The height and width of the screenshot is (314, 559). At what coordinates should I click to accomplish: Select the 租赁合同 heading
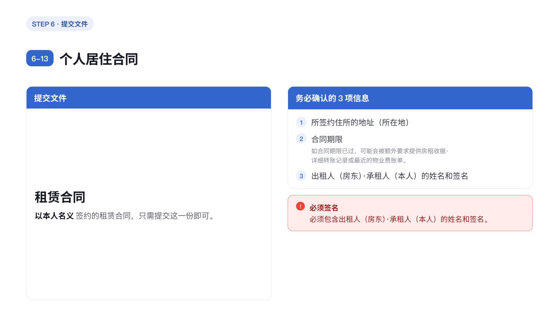click(60, 197)
